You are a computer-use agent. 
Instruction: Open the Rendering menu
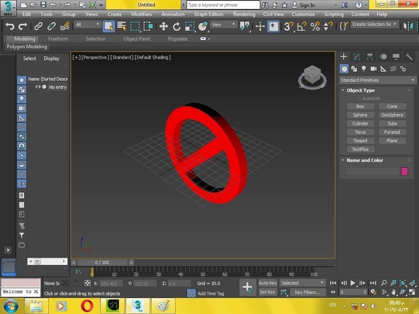click(x=244, y=14)
